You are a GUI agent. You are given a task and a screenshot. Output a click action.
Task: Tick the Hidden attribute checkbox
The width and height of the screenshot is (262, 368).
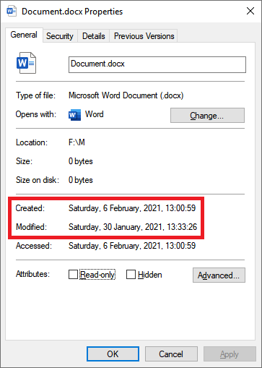pos(131,274)
